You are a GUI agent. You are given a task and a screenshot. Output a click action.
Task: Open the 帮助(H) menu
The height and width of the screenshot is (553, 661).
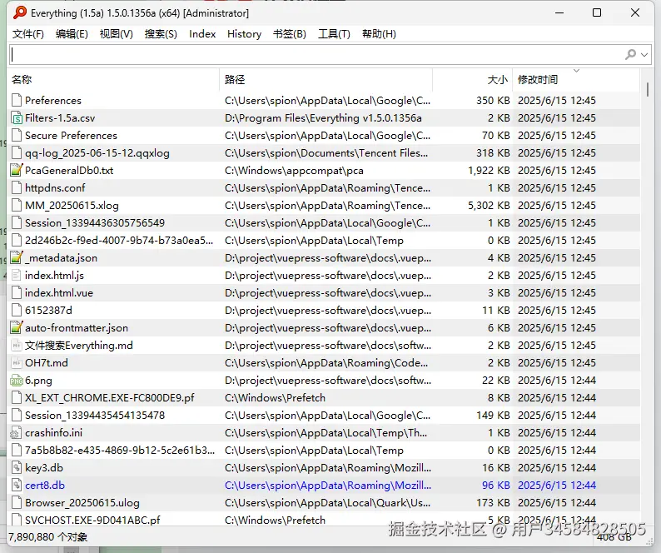pos(379,34)
